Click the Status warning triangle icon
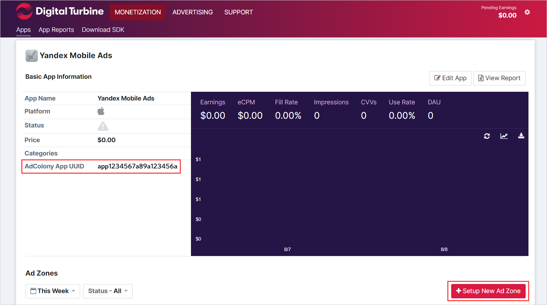 pyautogui.click(x=103, y=126)
